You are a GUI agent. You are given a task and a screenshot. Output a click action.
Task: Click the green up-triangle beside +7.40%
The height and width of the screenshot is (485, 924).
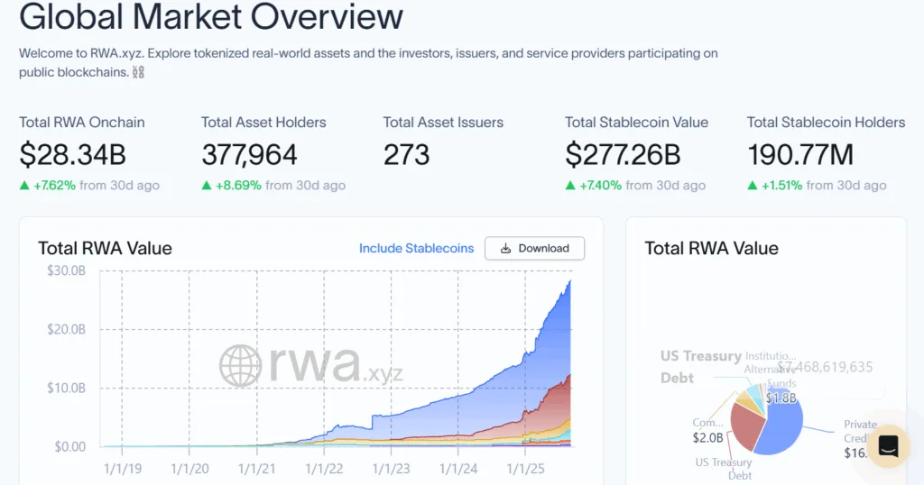(x=570, y=186)
